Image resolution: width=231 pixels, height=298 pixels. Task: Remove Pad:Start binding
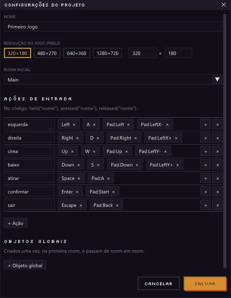(114, 192)
